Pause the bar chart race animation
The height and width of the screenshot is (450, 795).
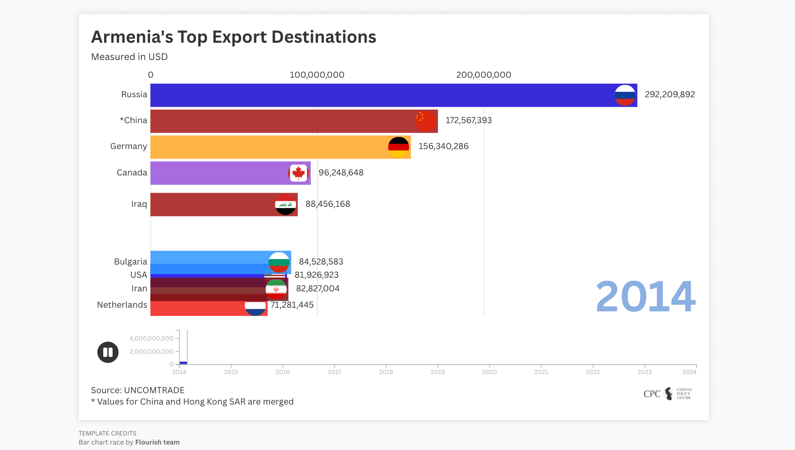(107, 352)
